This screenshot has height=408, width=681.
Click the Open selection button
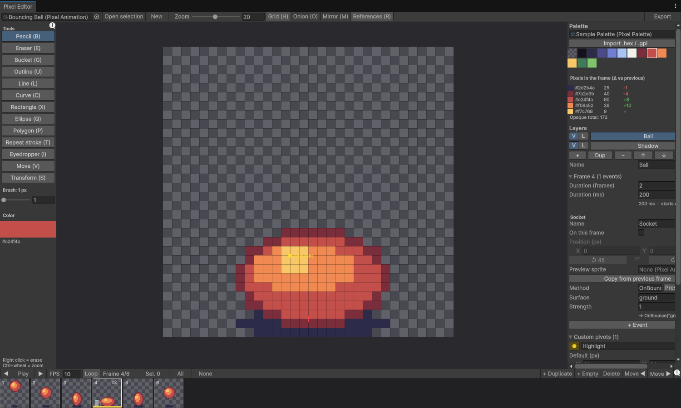(x=124, y=16)
